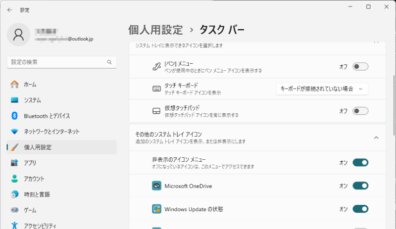Go to ネットワークとインターネット

[61, 132]
